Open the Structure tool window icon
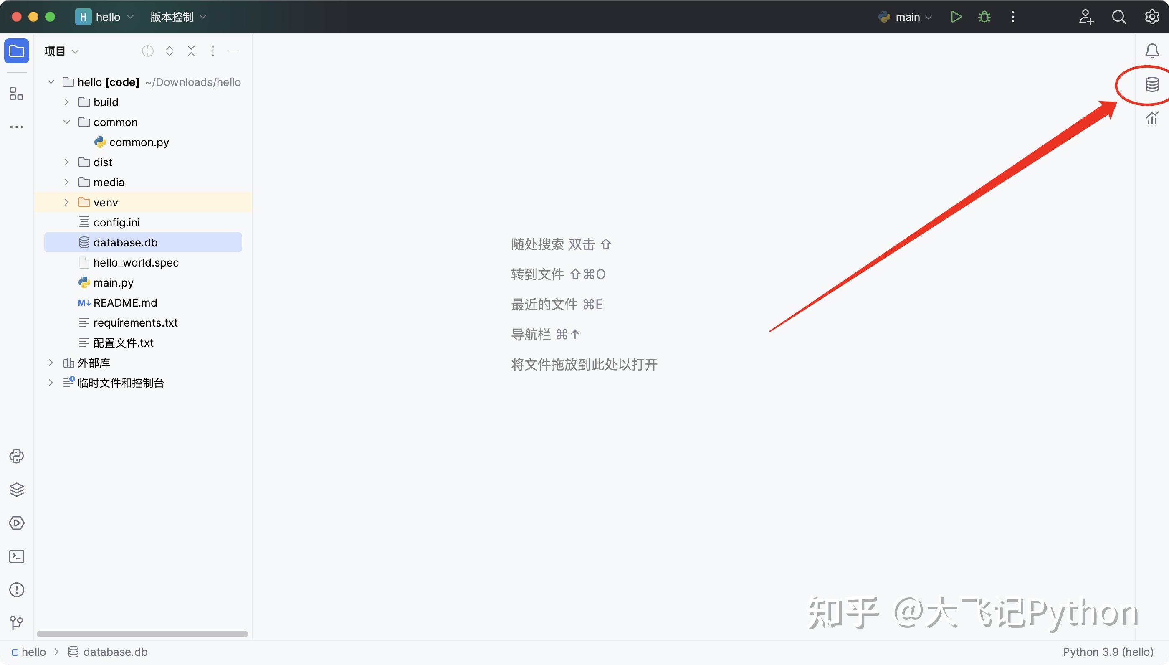Image resolution: width=1169 pixels, height=665 pixels. [x=16, y=94]
